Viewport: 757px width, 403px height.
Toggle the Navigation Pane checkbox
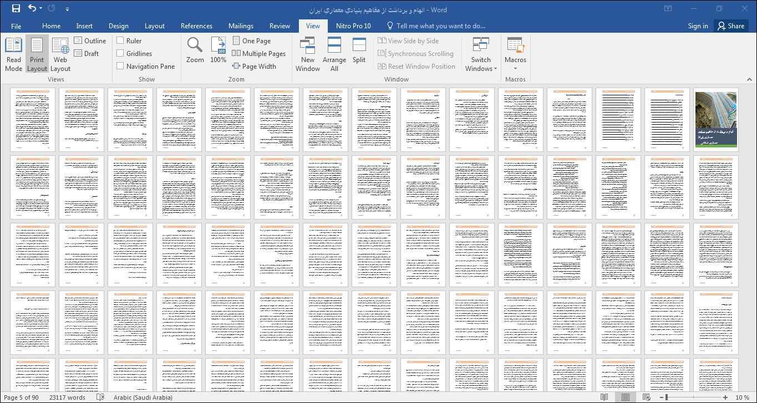[120, 67]
